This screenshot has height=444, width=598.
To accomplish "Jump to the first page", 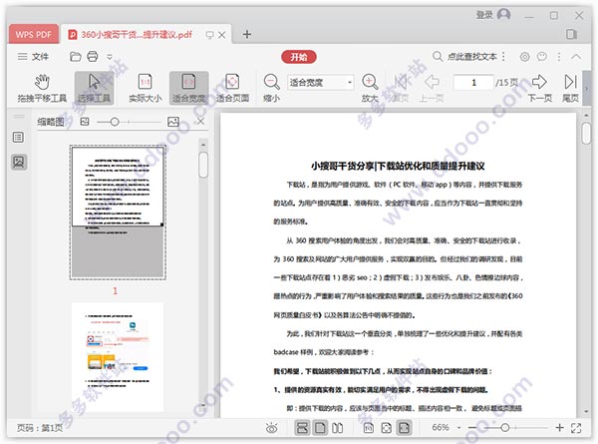I will (x=401, y=88).
